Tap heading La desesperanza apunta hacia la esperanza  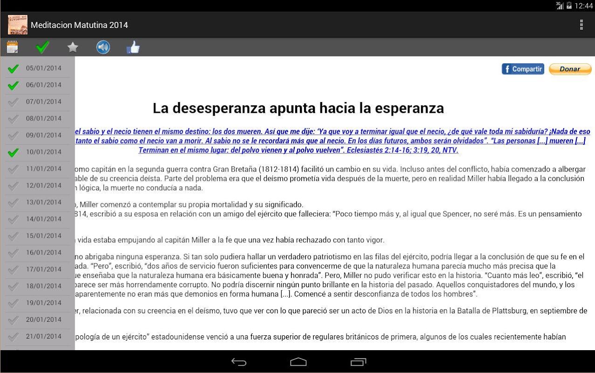pos(298,108)
